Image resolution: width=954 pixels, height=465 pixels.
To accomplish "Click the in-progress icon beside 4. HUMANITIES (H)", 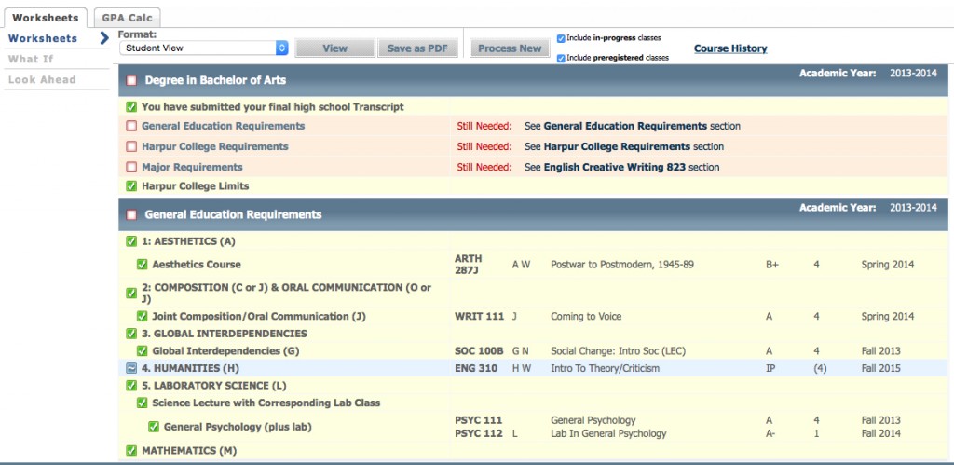I will pyautogui.click(x=131, y=369).
